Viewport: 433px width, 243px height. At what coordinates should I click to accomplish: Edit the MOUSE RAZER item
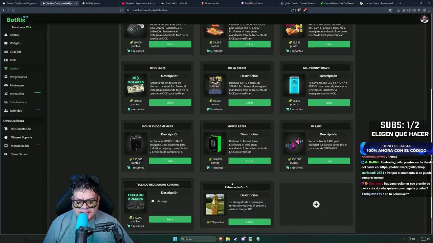(x=249, y=161)
